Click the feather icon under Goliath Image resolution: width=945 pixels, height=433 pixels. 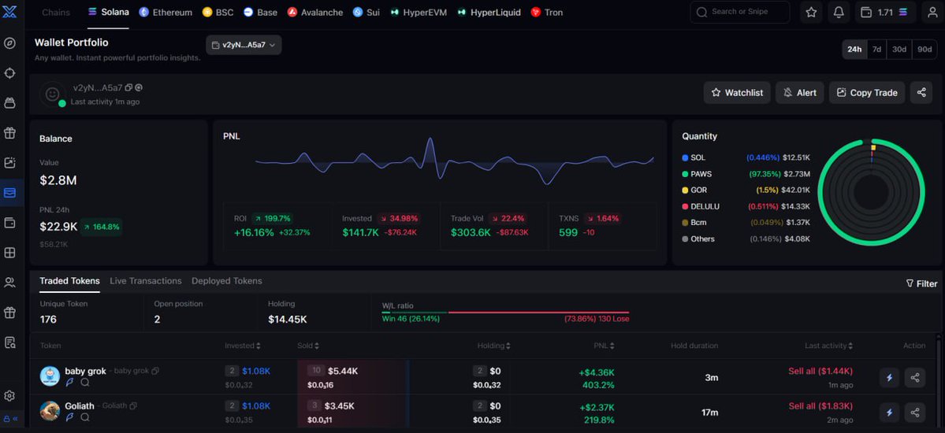(x=70, y=416)
